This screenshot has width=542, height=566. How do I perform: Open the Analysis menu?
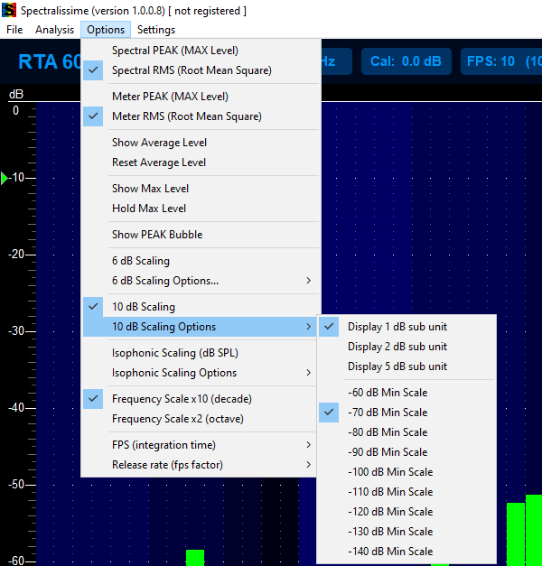click(54, 30)
